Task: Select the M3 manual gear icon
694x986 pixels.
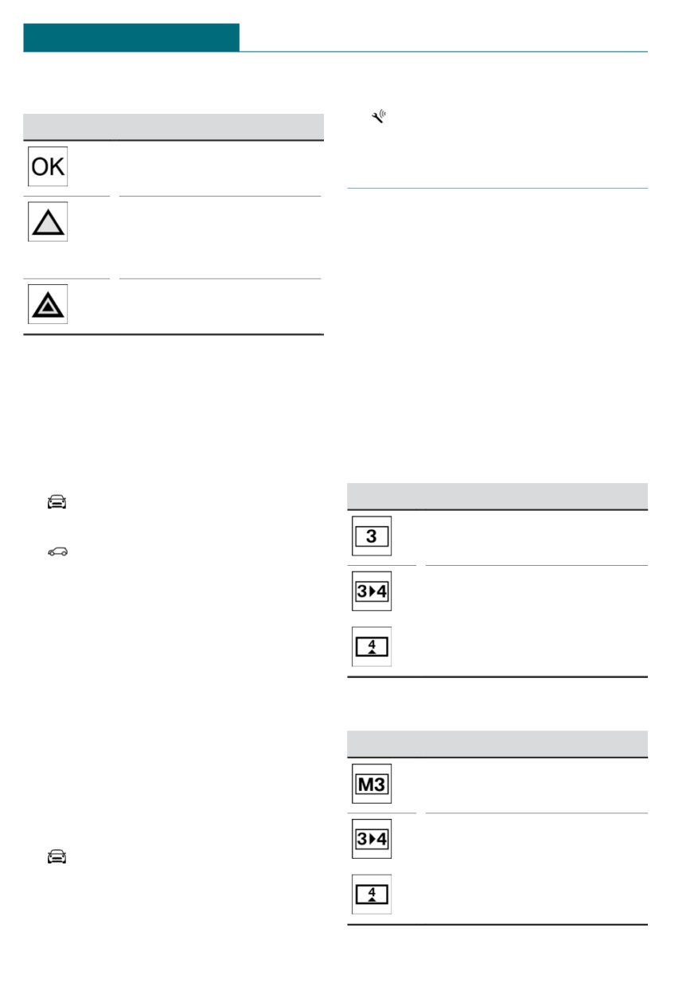Action: tap(372, 784)
